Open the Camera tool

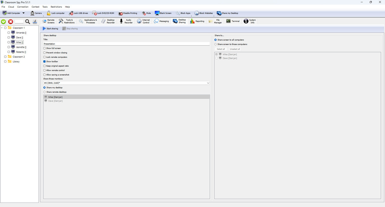coord(32,13)
